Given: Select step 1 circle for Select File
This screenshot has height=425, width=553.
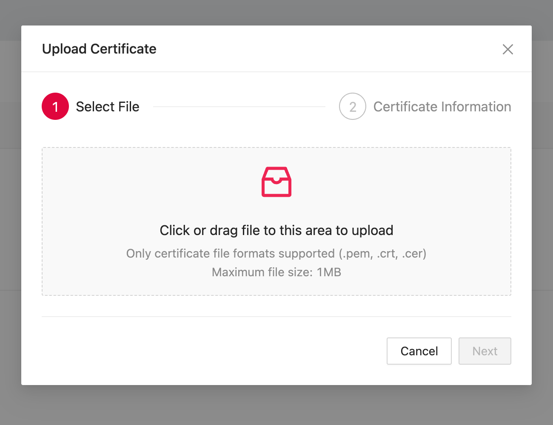Looking at the screenshot, I should (55, 106).
